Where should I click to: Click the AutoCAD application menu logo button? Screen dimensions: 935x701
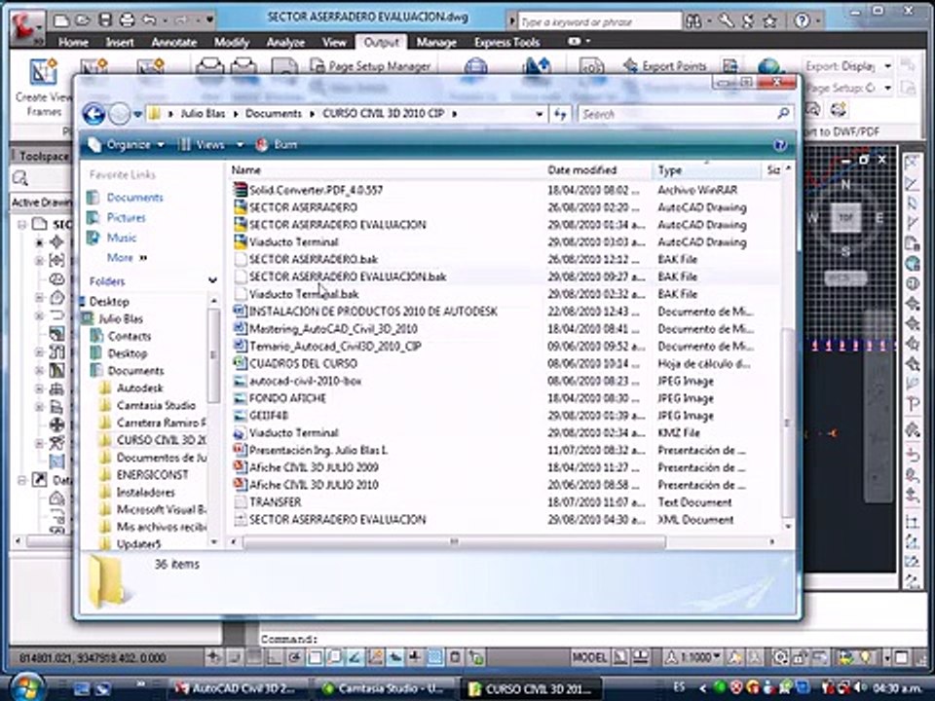27,27
